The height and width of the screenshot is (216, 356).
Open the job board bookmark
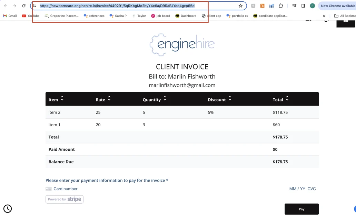point(160,16)
